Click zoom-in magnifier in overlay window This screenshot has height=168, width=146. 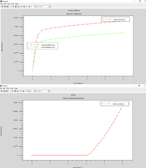24,7
